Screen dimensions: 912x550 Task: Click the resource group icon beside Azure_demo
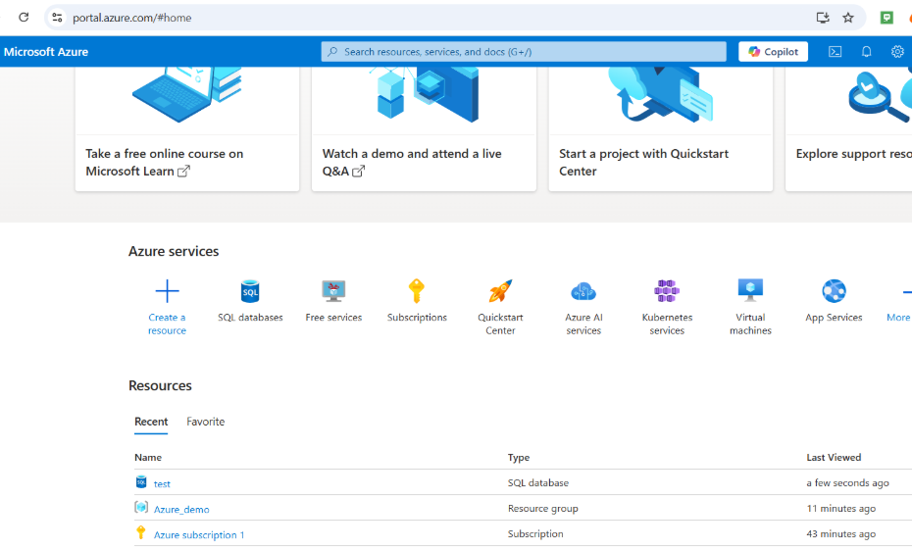(x=141, y=507)
